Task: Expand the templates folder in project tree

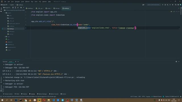Action: coord(6,18)
